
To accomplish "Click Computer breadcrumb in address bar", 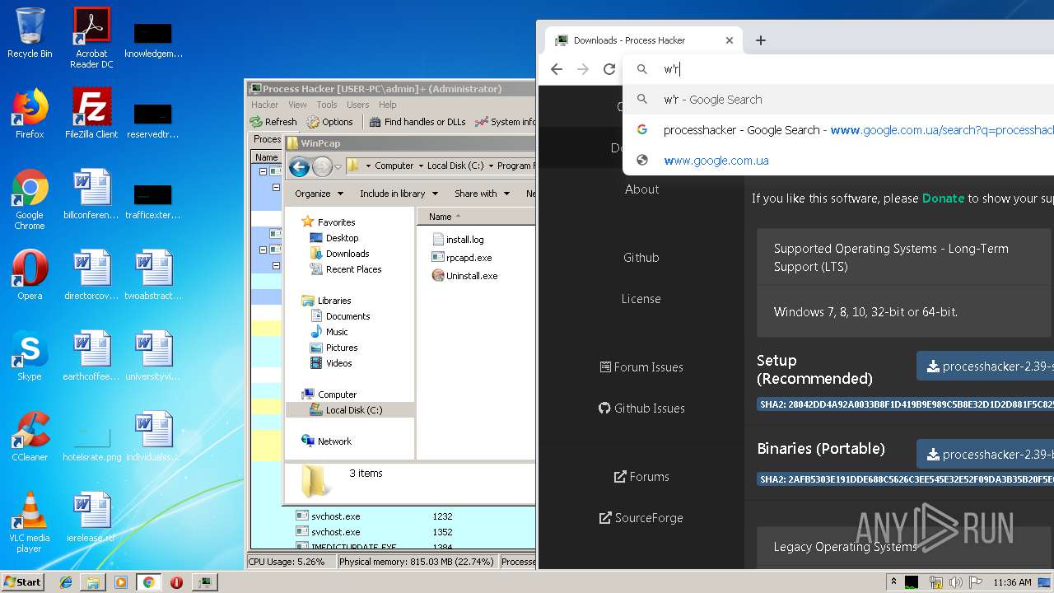I will tap(394, 166).
